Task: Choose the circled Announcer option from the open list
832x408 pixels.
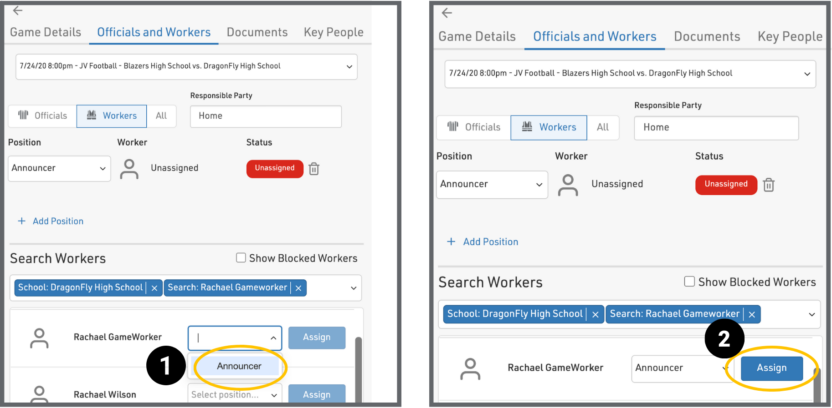Action: click(x=239, y=366)
